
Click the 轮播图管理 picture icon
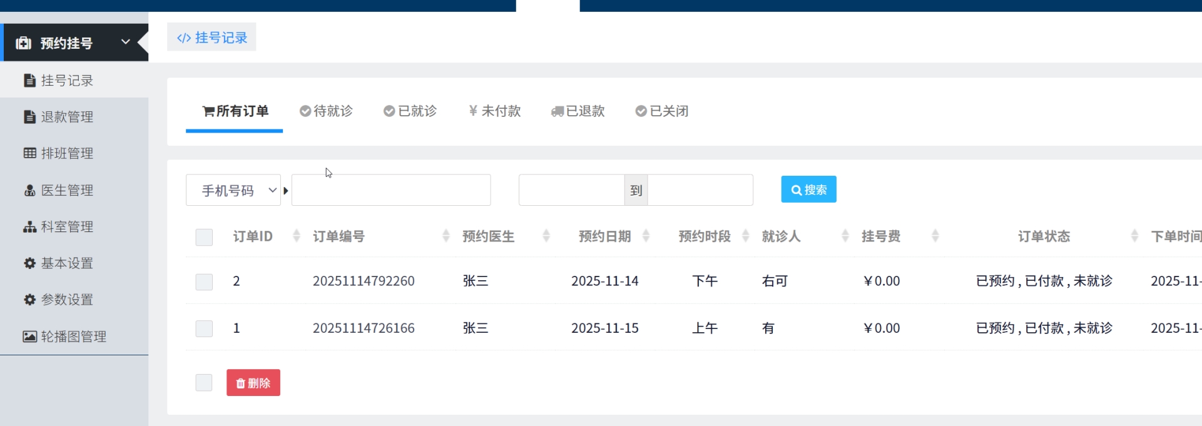pyautogui.click(x=29, y=337)
